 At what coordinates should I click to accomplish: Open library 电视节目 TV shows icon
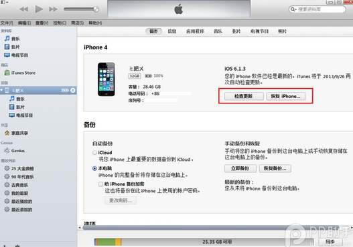[x=7, y=55]
